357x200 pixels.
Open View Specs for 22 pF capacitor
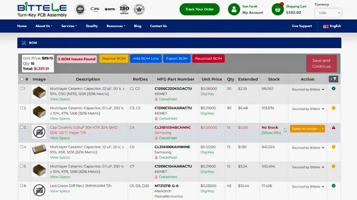click(60, 99)
